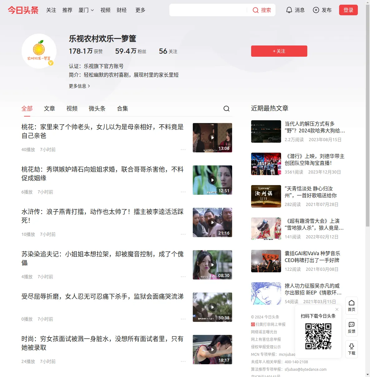Open 网络谣言曝光台 footer link
This screenshot has height=377, width=370.
[264, 332]
